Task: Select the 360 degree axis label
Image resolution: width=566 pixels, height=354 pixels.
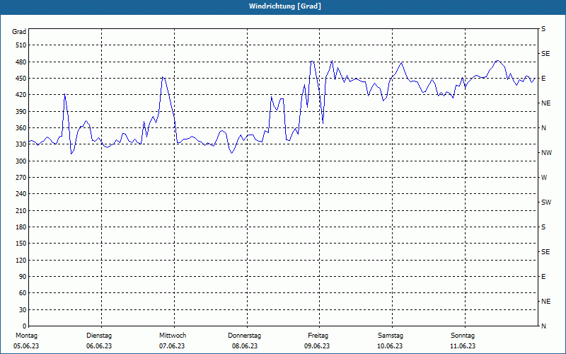Action: point(21,128)
